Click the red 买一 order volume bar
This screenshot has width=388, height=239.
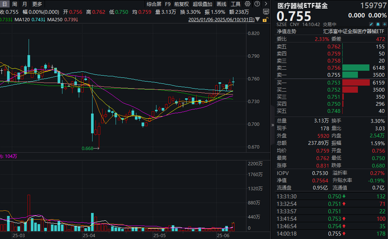coord(356,83)
